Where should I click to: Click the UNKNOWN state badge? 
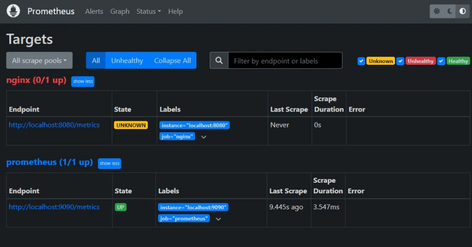click(x=131, y=125)
